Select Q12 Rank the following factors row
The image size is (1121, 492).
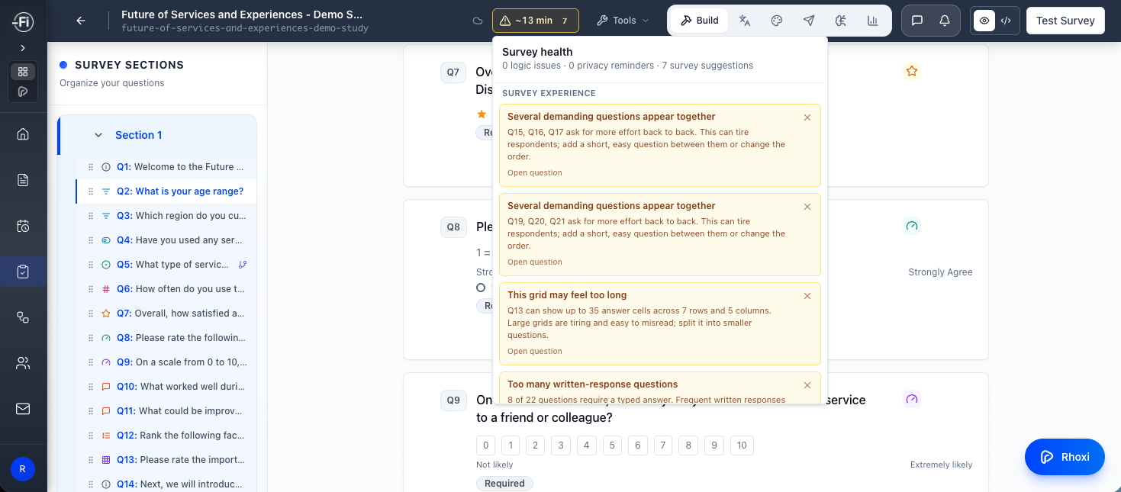tap(166, 436)
